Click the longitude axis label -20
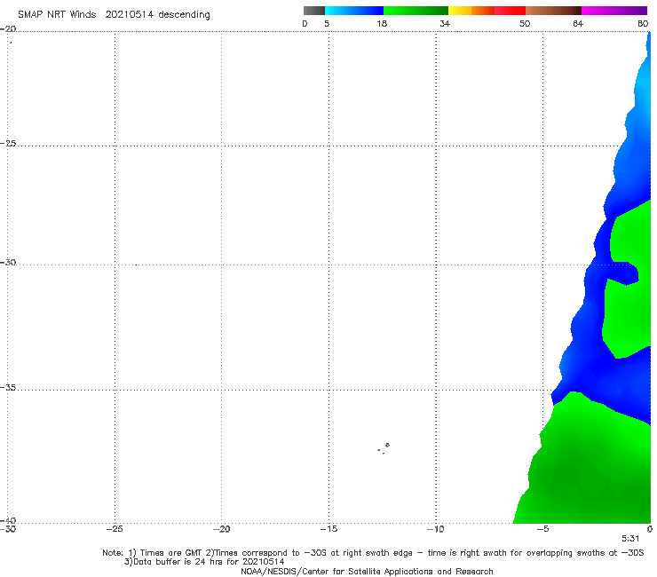Image resolution: width=657 pixels, height=577 pixels. [221, 529]
